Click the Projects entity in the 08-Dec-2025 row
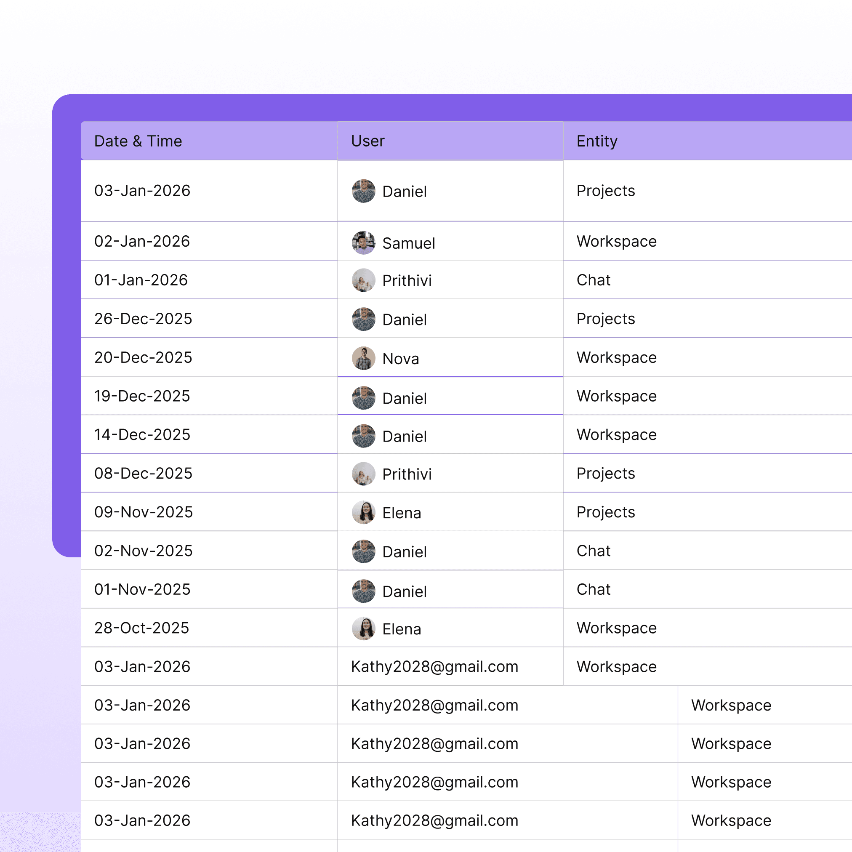This screenshot has height=852, width=852. pyautogui.click(x=605, y=473)
